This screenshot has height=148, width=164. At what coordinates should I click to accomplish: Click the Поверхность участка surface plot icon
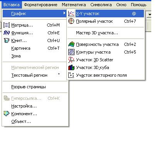pos(71,44)
